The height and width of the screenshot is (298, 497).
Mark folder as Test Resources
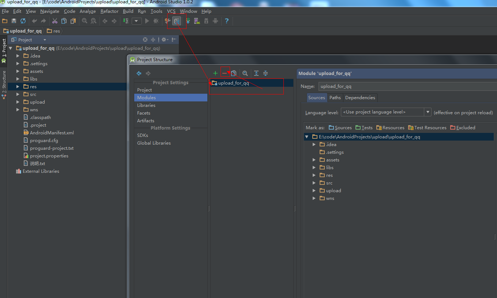[x=427, y=127]
